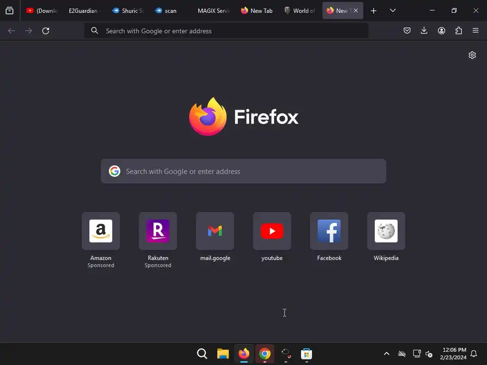The height and width of the screenshot is (365, 487).
Task: Click the Wikipedia label text
Action: (x=386, y=258)
